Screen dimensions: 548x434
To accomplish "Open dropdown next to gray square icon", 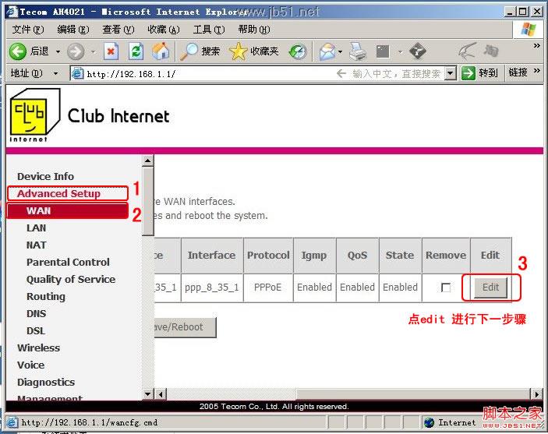I will point(400,52).
